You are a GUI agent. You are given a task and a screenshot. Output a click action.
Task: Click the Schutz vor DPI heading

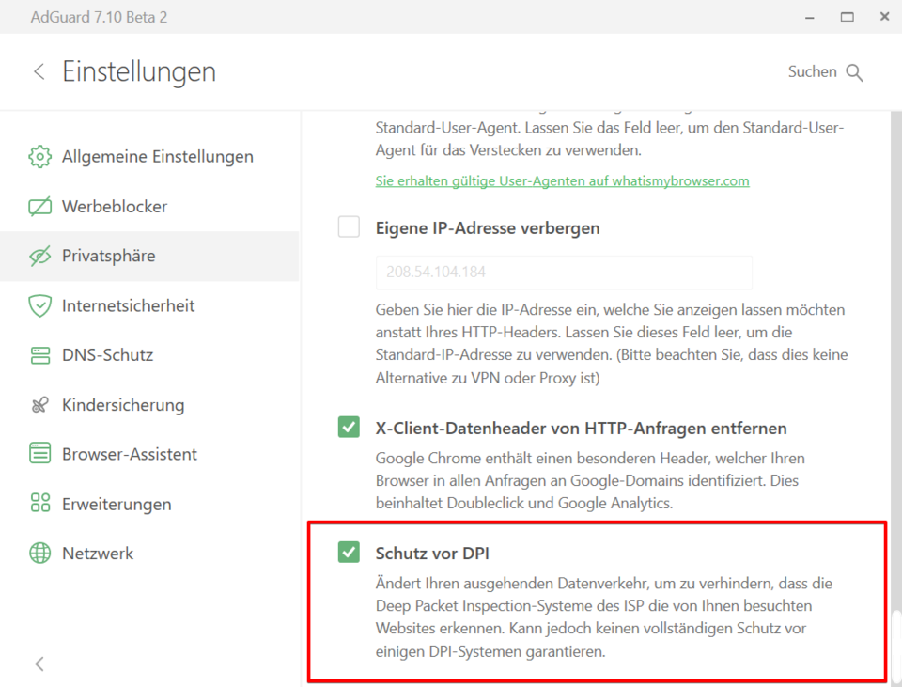pos(432,553)
